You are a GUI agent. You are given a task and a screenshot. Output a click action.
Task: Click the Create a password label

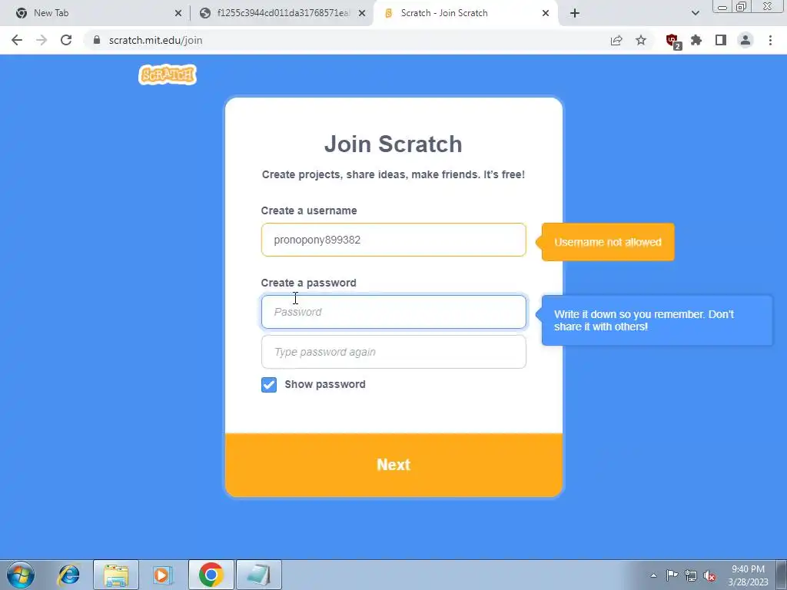tap(309, 283)
